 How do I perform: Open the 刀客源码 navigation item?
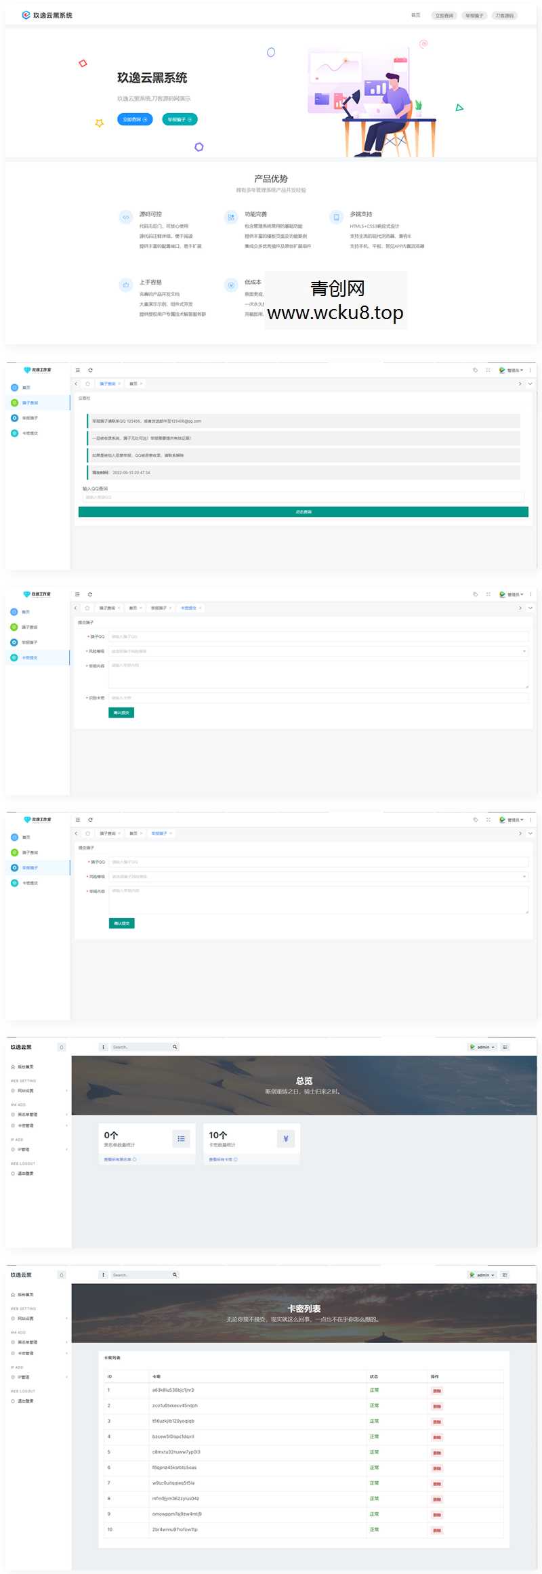click(x=504, y=15)
